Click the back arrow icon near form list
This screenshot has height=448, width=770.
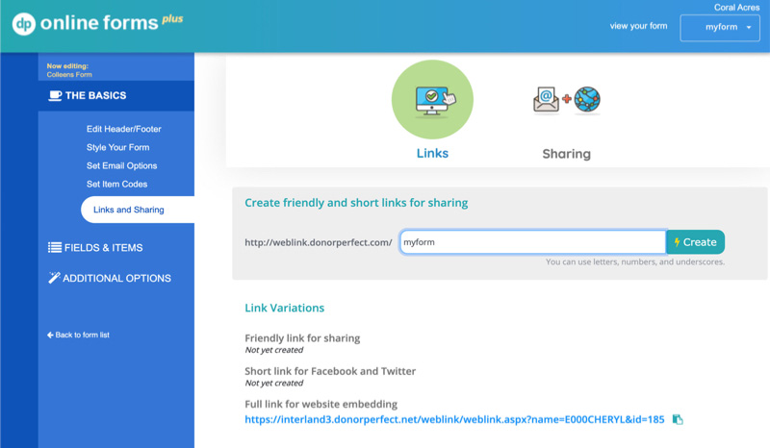50,336
